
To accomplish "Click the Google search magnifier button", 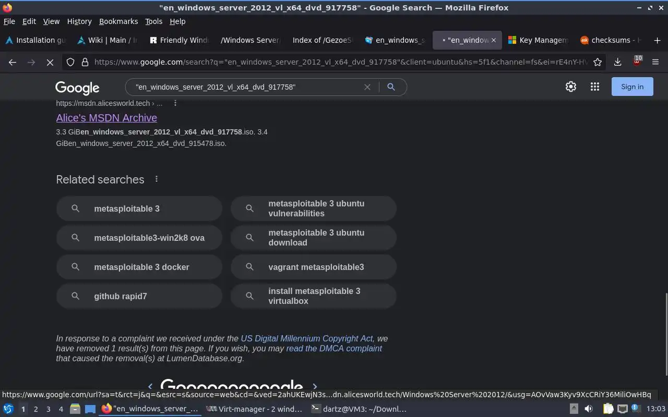I will [x=391, y=87].
